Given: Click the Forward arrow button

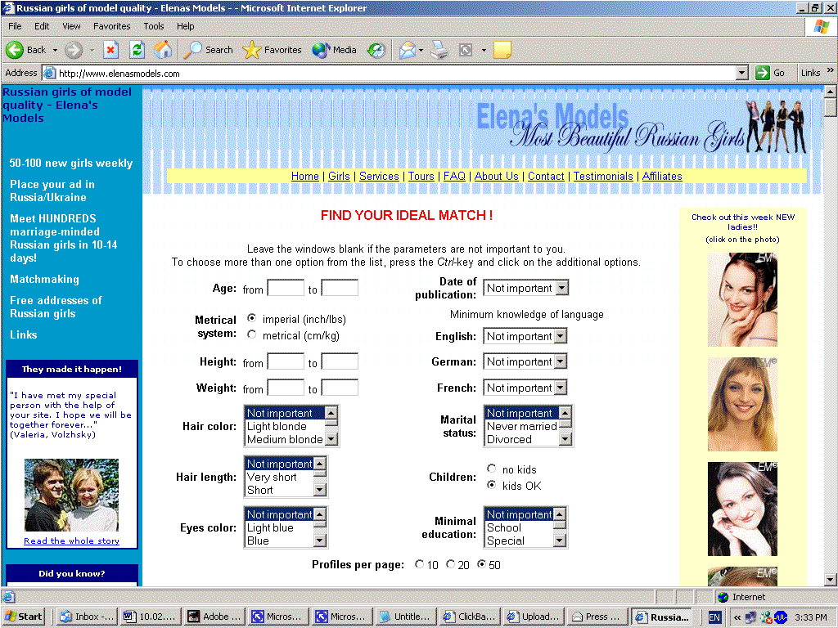Looking at the screenshot, I should (73, 50).
